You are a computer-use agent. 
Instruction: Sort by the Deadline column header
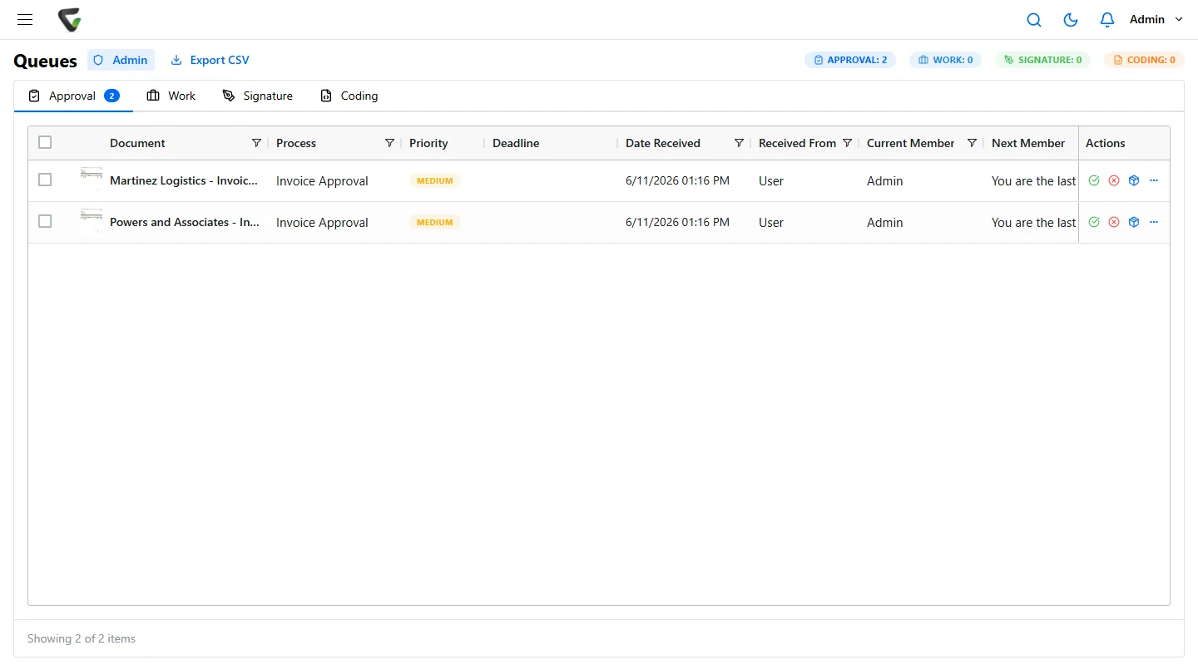516,143
